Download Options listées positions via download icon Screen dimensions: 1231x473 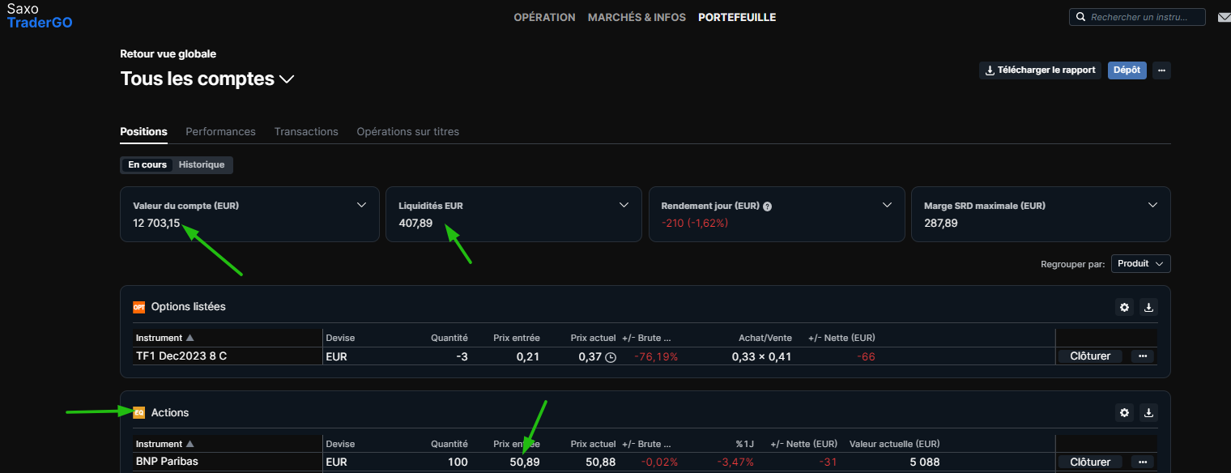click(1148, 307)
